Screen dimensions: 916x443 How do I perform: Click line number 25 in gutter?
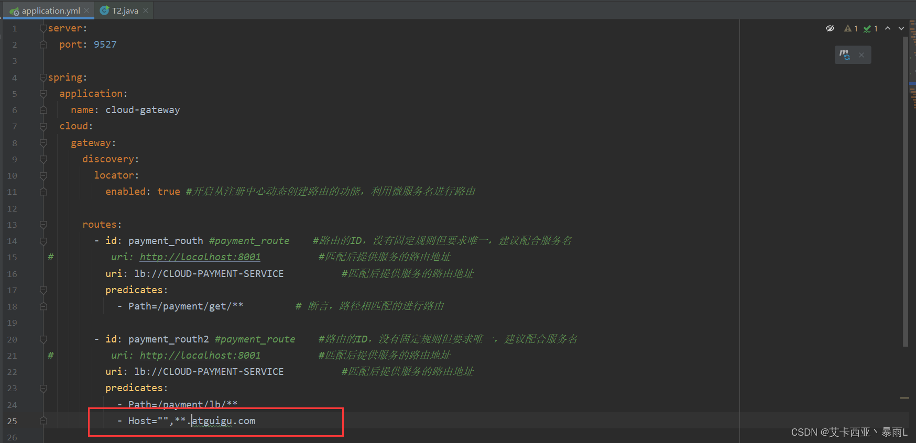[x=12, y=421]
